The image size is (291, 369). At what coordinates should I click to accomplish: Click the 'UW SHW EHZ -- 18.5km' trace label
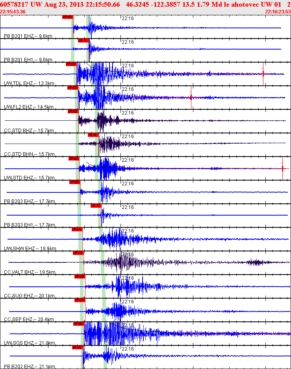[30, 249]
